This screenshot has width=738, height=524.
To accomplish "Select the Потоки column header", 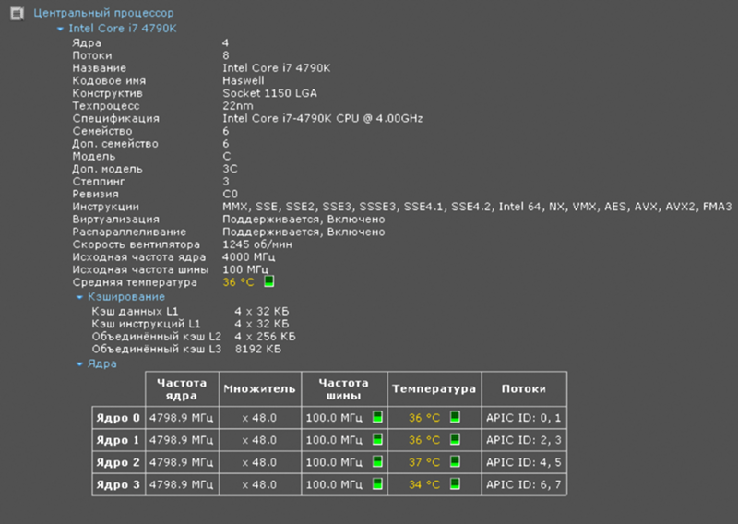I will tap(524, 389).
